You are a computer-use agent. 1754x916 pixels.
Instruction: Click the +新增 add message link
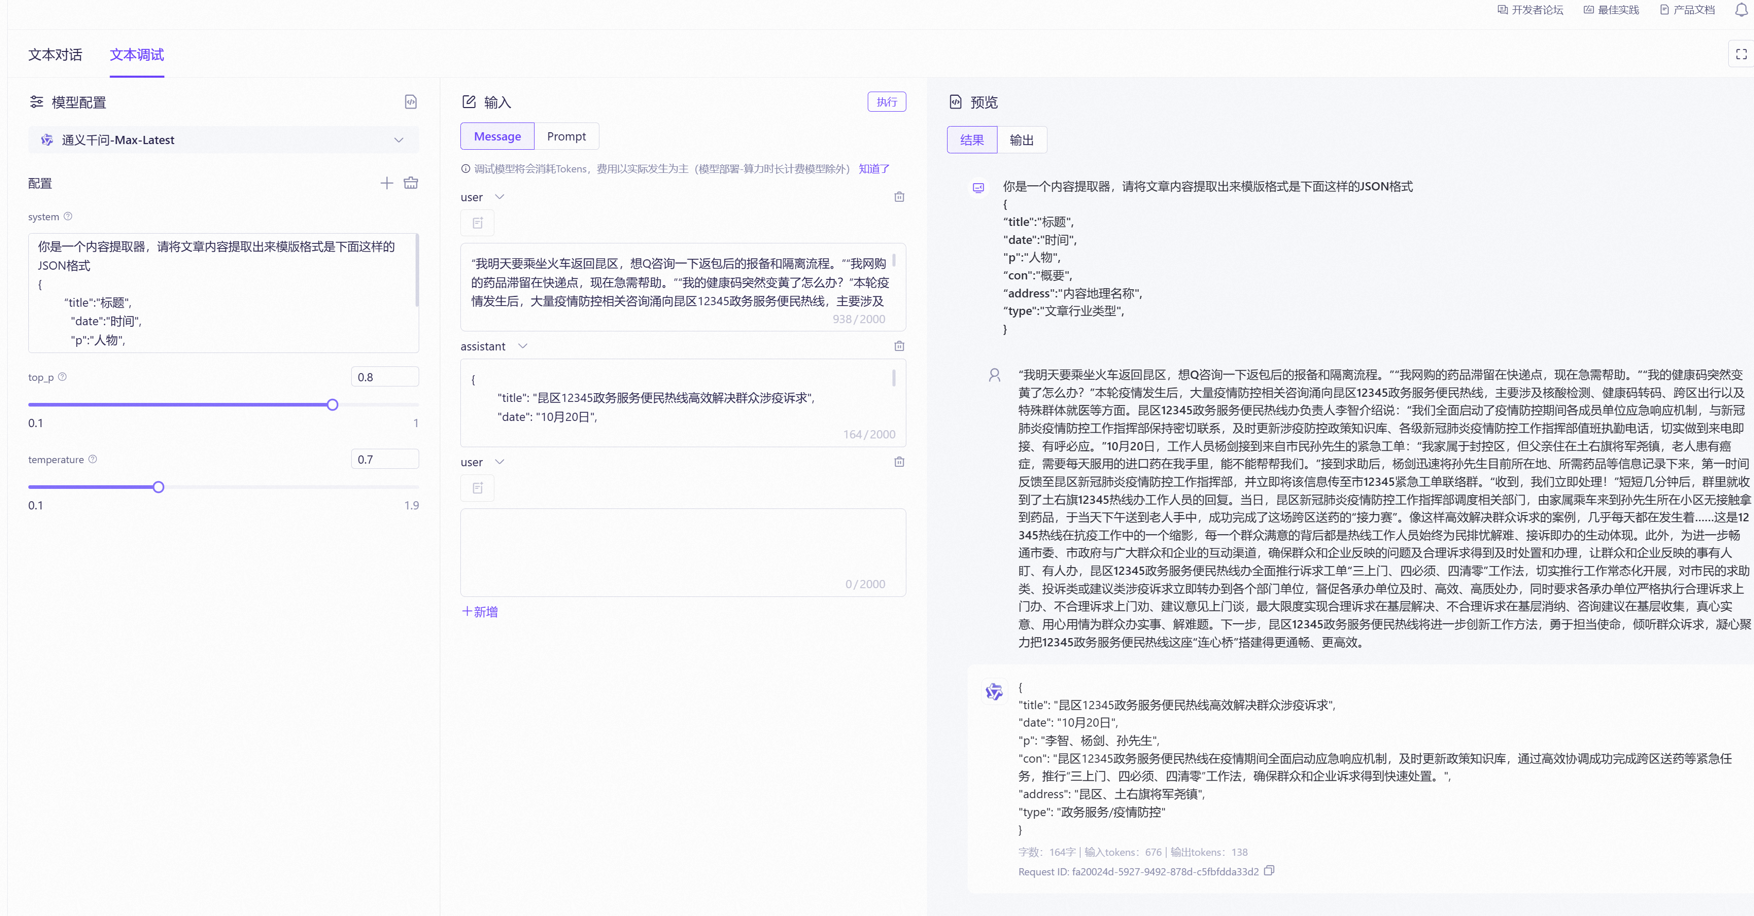tap(479, 612)
